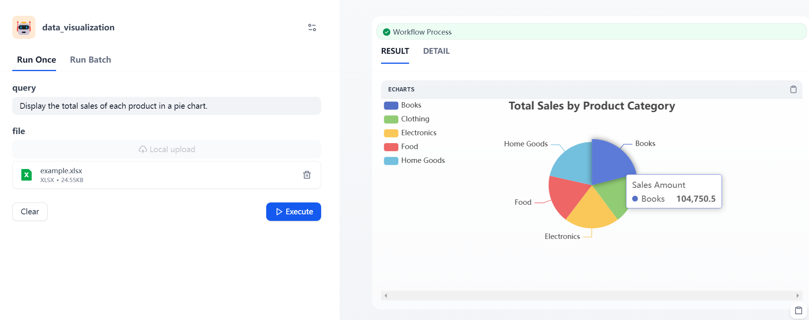This screenshot has height=320, width=809.
Task: Open the settings sliders icon beside data_visualization
Action: [x=312, y=27]
